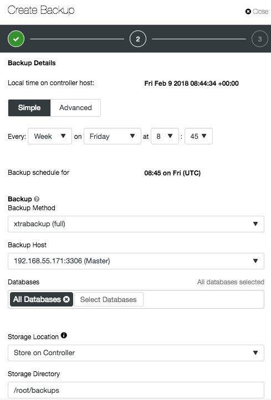Change the hour dropdown showing 8
The height and width of the screenshot is (400, 271).
(x=165, y=136)
